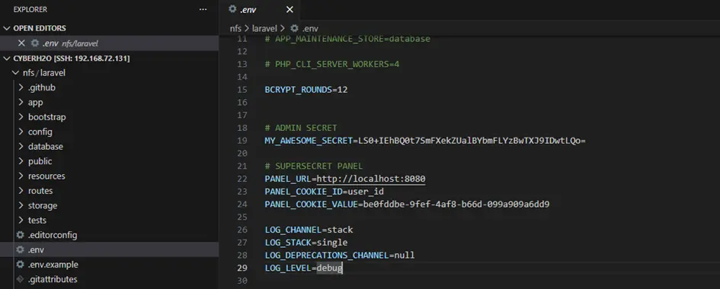This screenshot has height=289, width=720.
Task: Select .env nfs/laravel open editor entry
Action: tap(109, 43)
